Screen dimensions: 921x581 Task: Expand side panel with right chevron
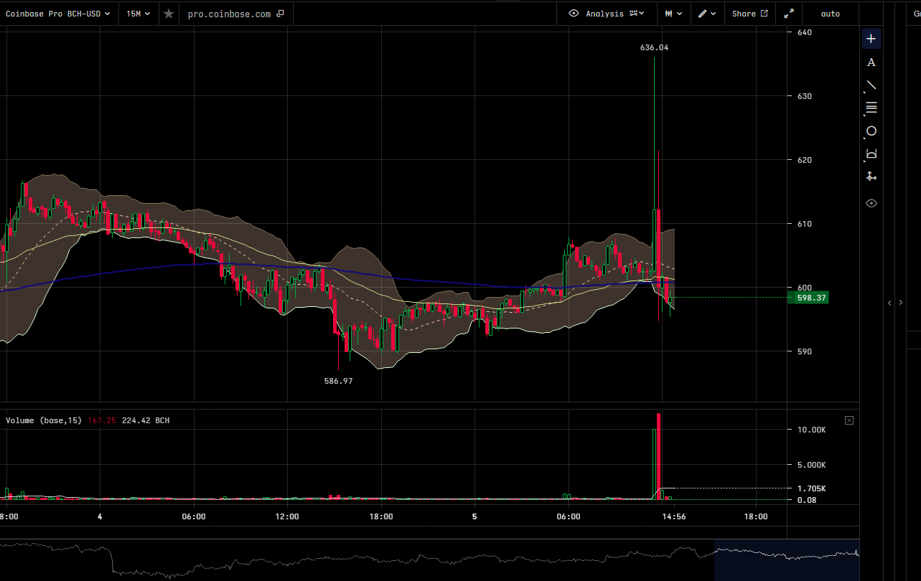click(x=901, y=303)
